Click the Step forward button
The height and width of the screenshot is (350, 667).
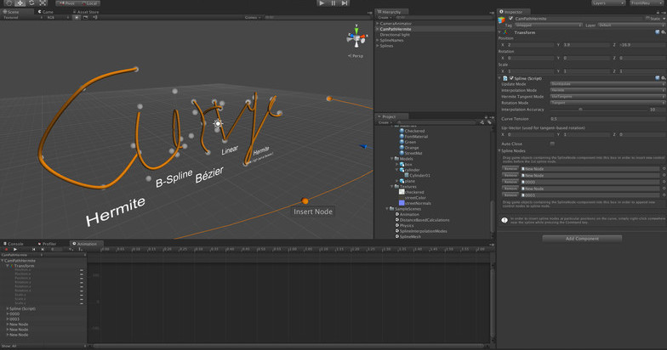point(345,3)
